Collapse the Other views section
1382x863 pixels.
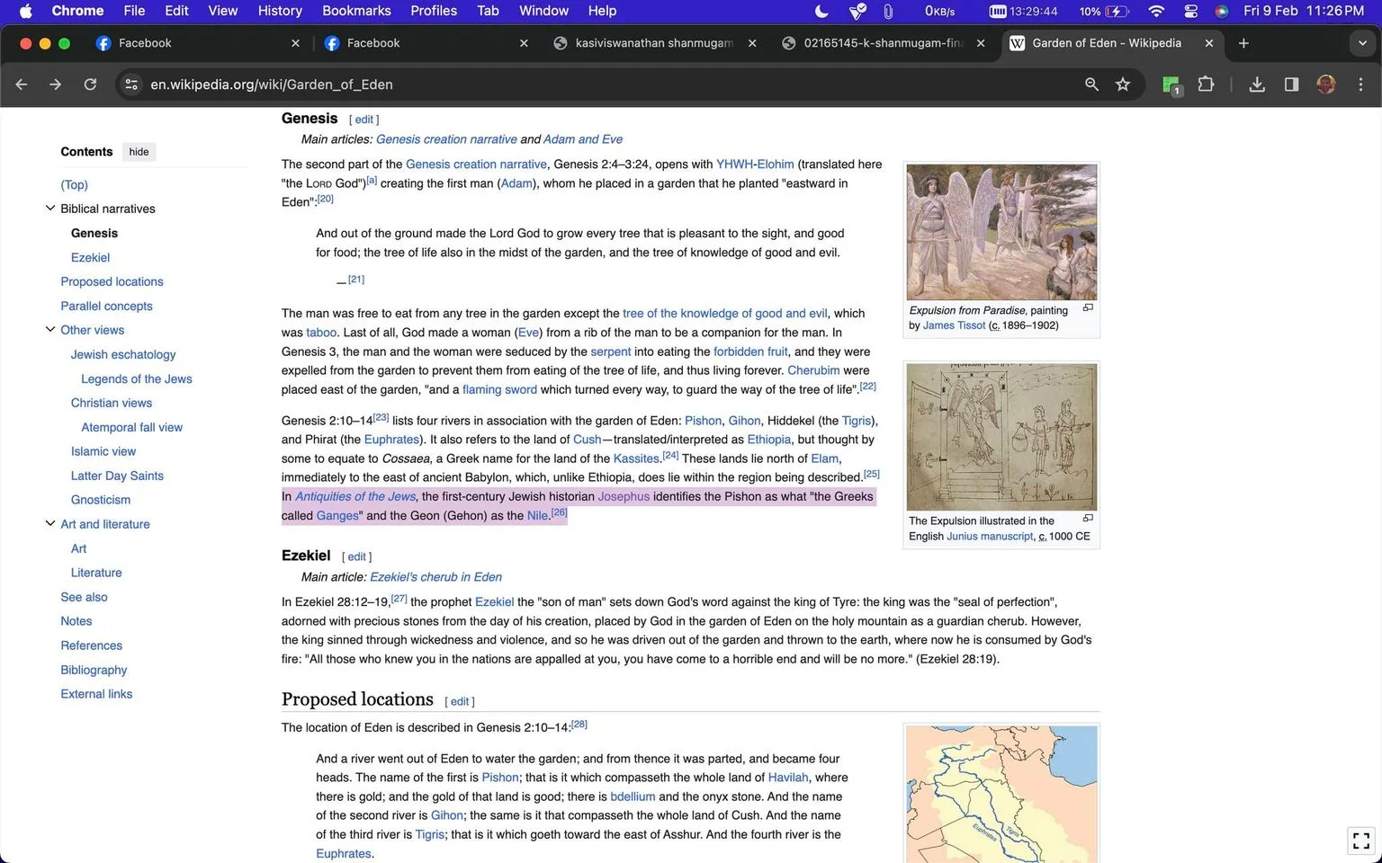[x=50, y=330]
